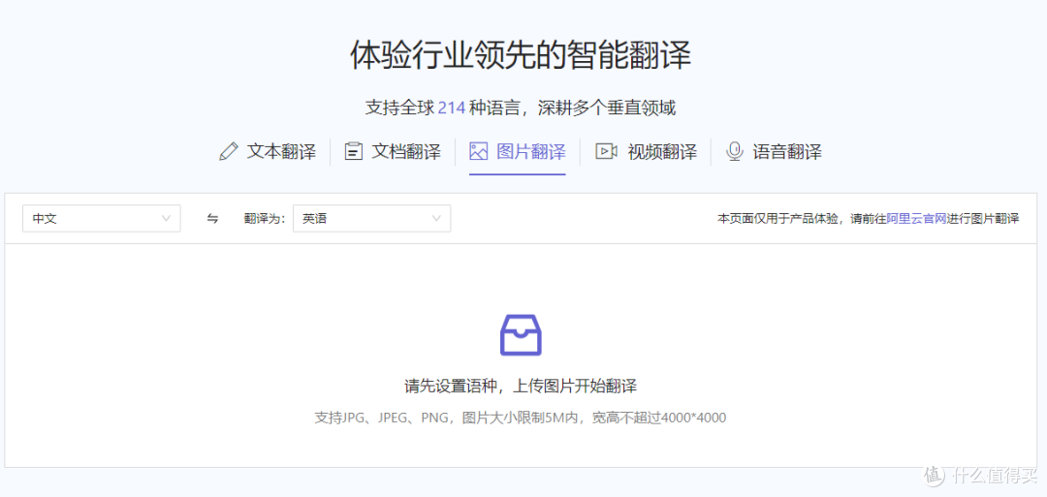Image resolution: width=1047 pixels, height=497 pixels.
Task: Click the 翻译为: label
Action: [x=265, y=218]
